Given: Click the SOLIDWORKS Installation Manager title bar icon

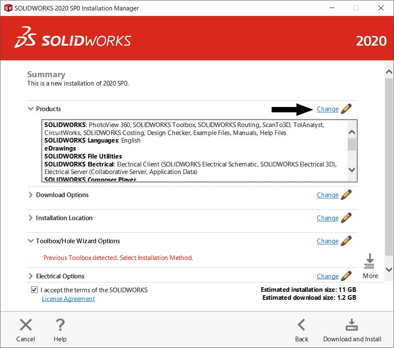Looking at the screenshot, I should pos(8,8).
